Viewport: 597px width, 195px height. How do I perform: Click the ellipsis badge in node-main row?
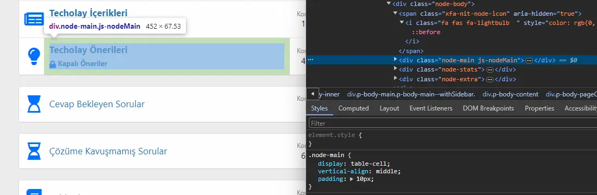click(x=529, y=60)
